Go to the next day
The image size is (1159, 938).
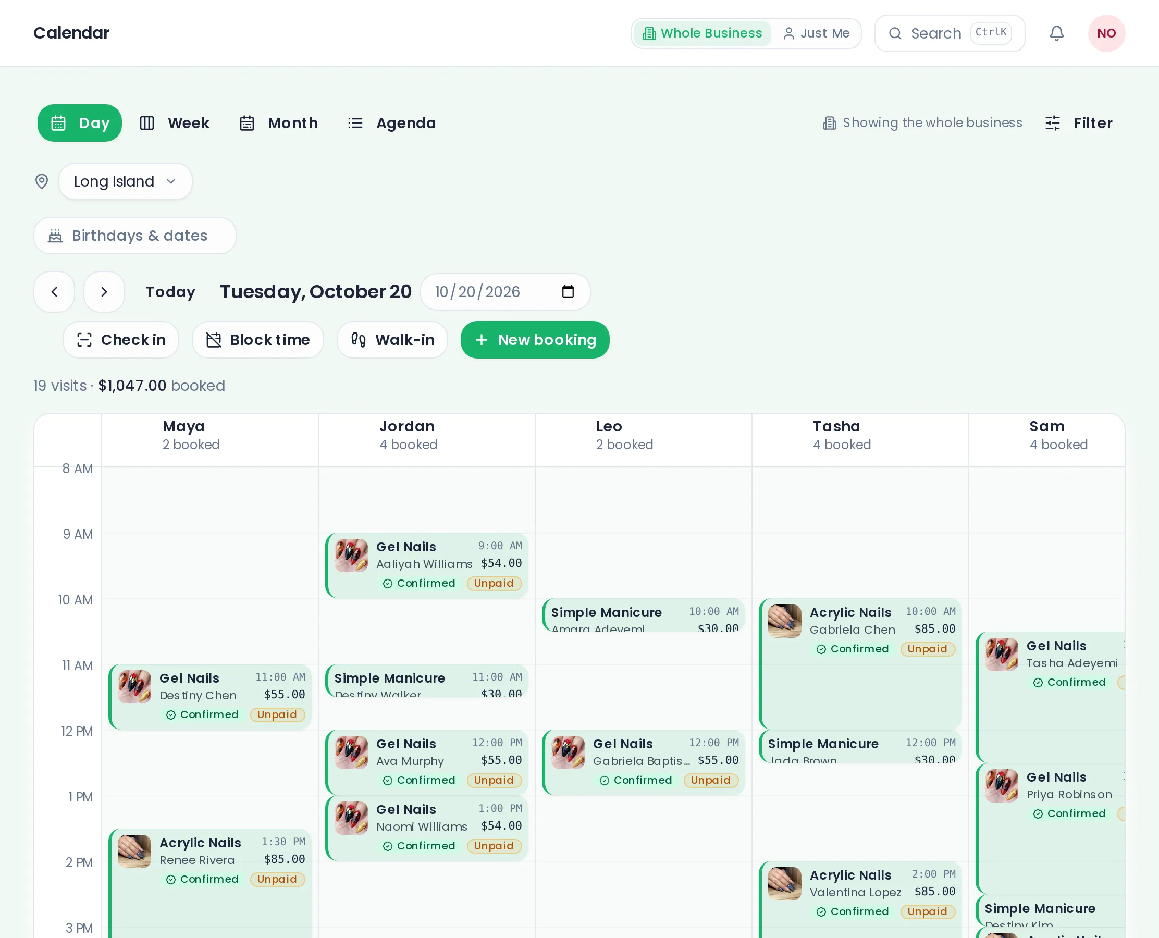tap(104, 292)
